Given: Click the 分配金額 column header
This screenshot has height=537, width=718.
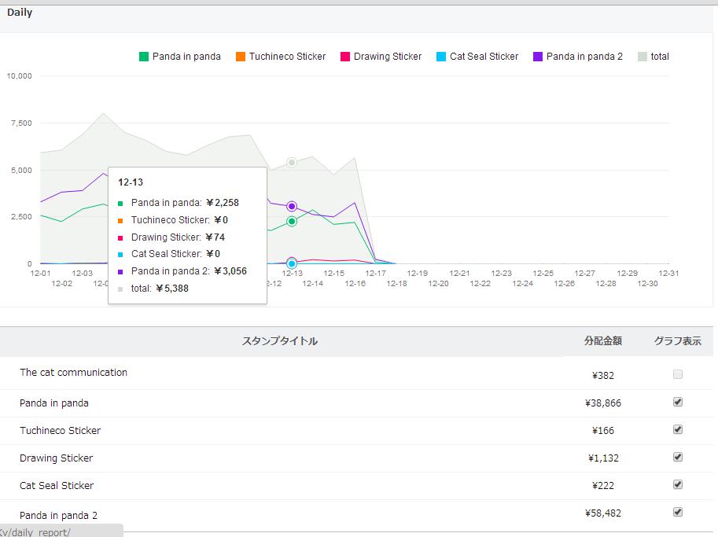Looking at the screenshot, I should click(x=602, y=341).
